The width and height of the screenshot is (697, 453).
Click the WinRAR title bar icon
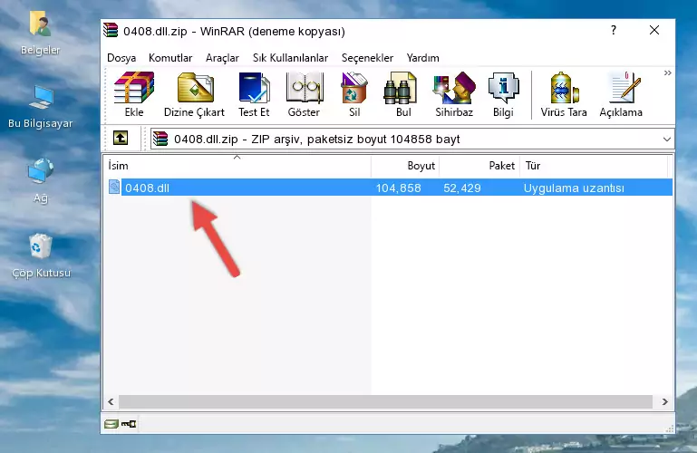[x=111, y=31]
